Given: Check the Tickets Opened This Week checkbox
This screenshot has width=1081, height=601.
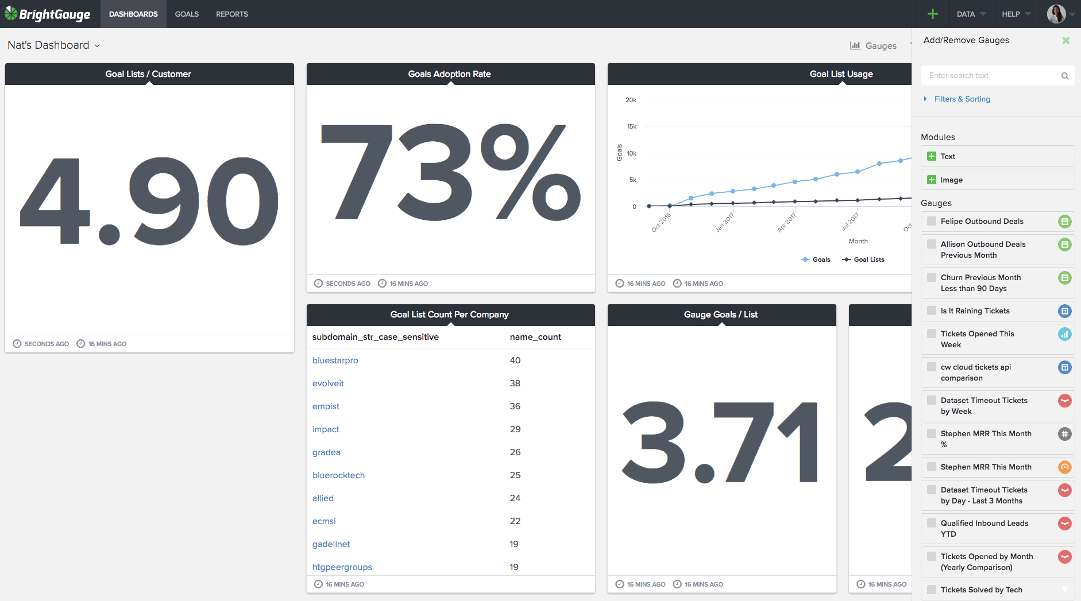Looking at the screenshot, I should point(932,334).
